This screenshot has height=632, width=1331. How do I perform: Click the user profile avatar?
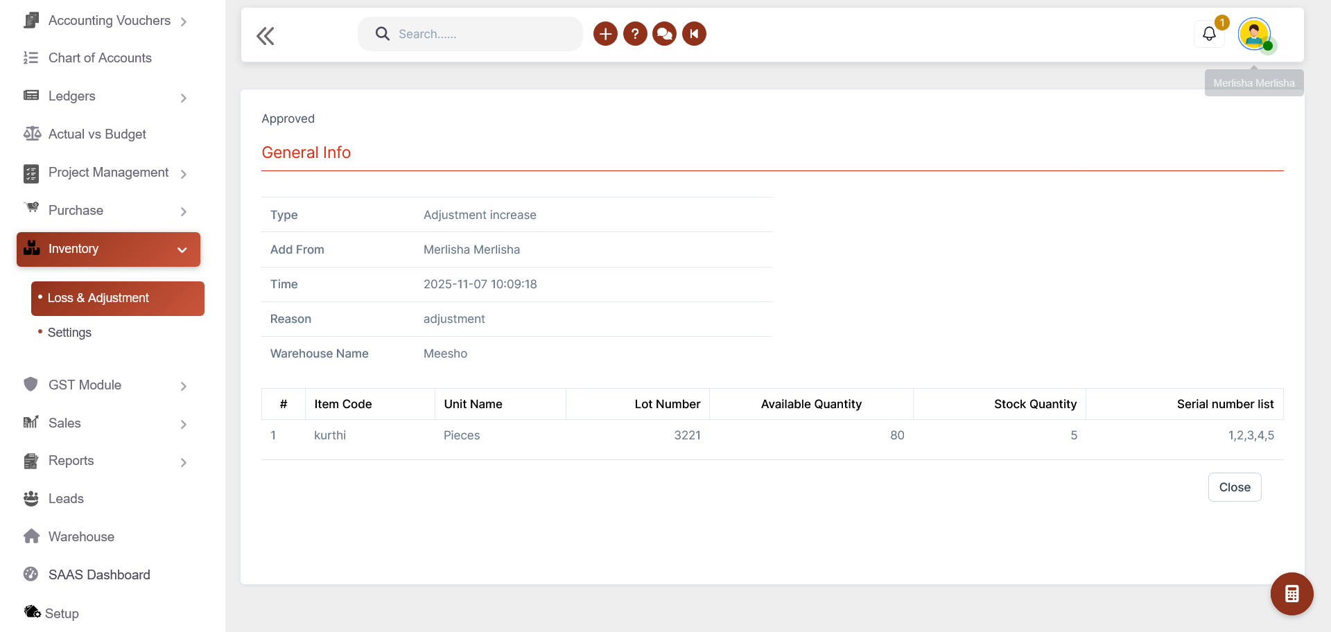coord(1254,34)
